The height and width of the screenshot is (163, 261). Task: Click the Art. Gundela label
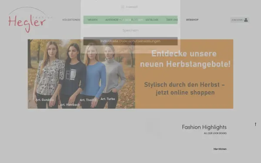[45, 100]
